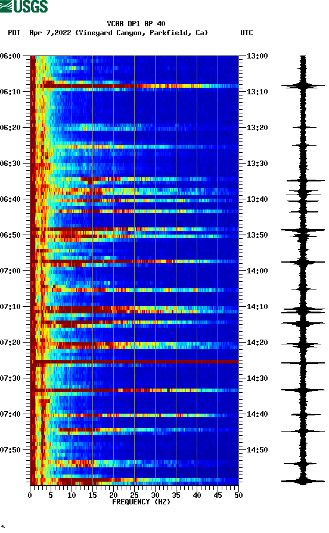Click the '13:30' UTC time label
Viewport: 329px width, 533px height.
coord(257,164)
